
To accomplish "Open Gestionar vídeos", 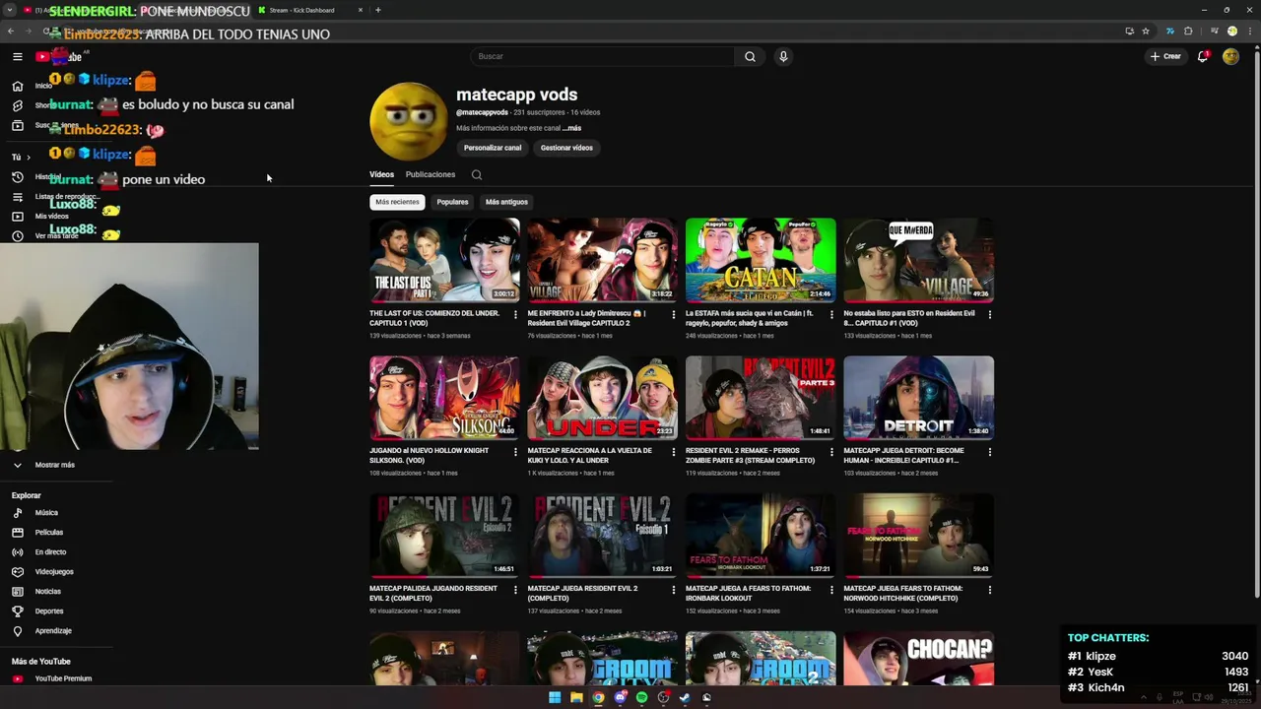I will (566, 148).
